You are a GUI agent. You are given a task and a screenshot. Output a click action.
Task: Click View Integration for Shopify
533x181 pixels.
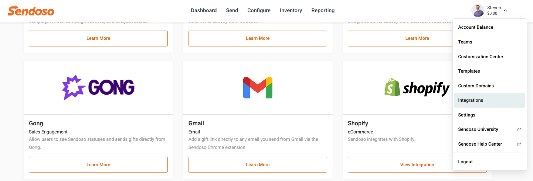point(417,165)
